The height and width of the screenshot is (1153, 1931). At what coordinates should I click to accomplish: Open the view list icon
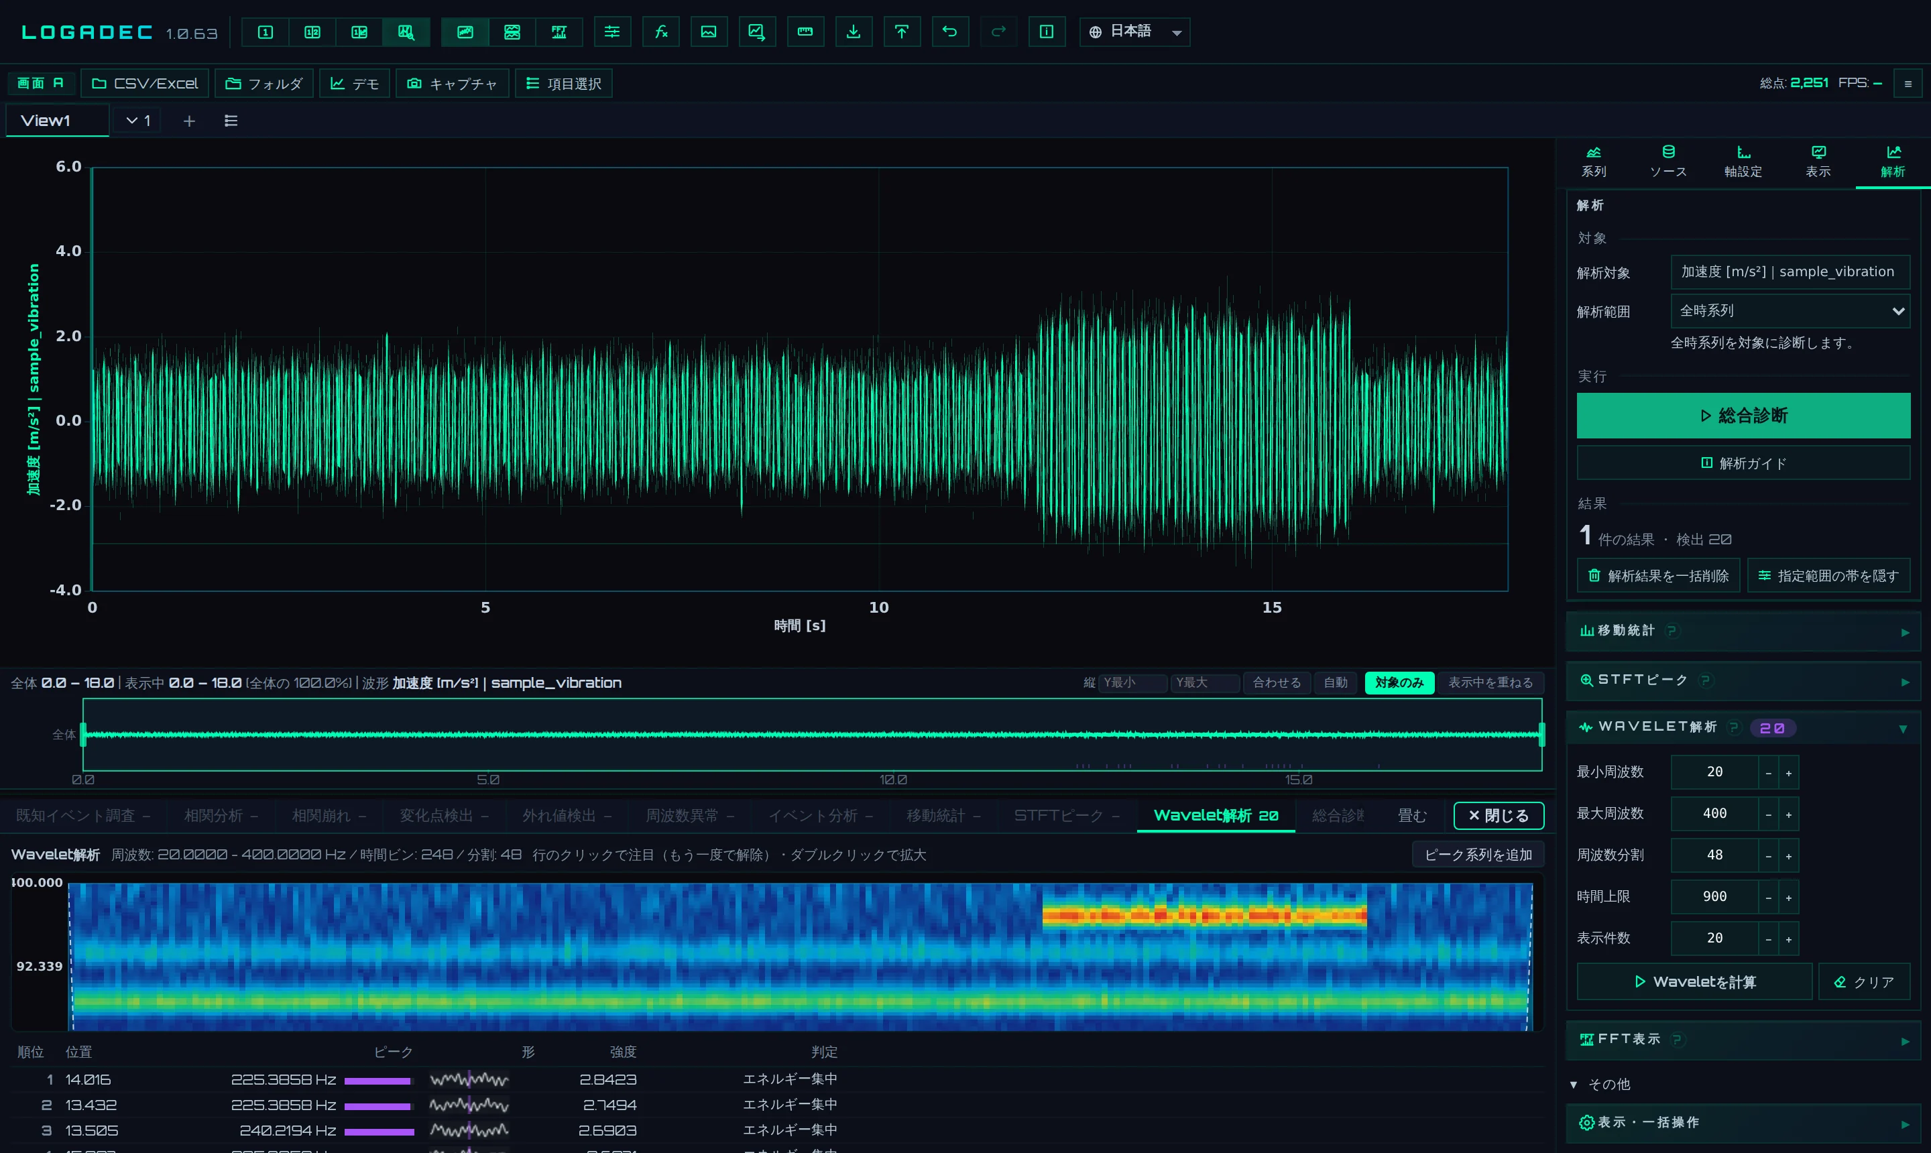click(x=231, y=121)
